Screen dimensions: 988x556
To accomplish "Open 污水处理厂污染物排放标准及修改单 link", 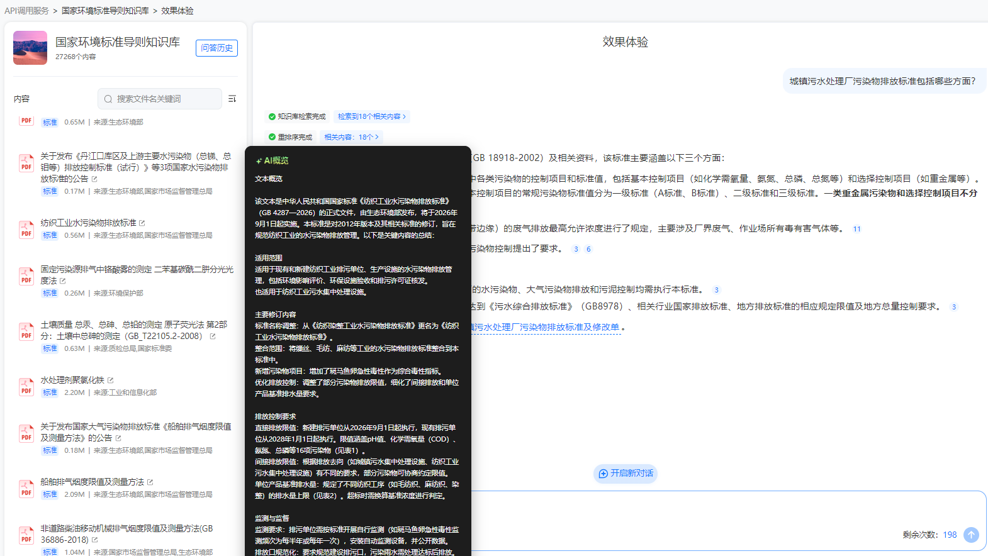I will [x=546, y=327].
